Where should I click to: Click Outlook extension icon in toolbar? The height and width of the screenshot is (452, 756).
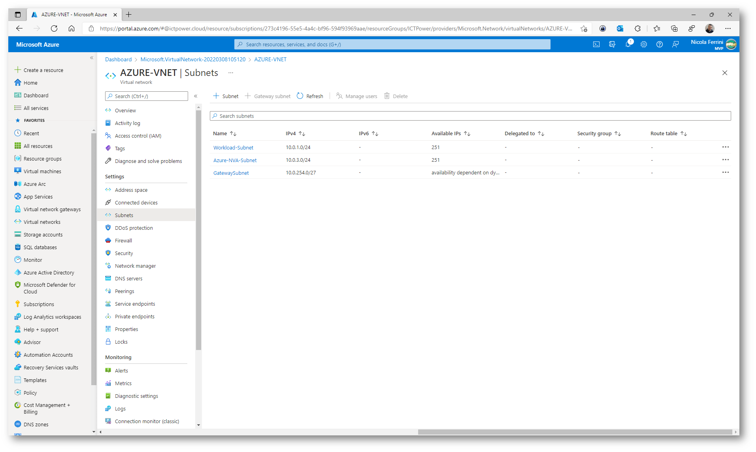(x=620, y=28)
